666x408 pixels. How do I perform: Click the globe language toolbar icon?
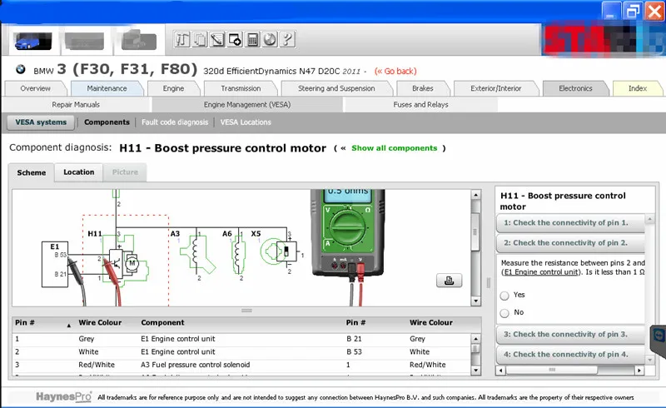(270, 39)
